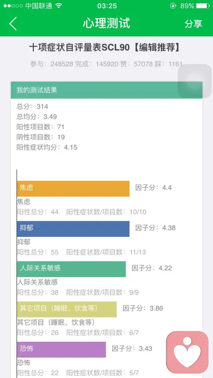The height and width of the screenshot is (378, 213).
Task: Select the purple 恐怖 bar
Action: click(61, 350)
